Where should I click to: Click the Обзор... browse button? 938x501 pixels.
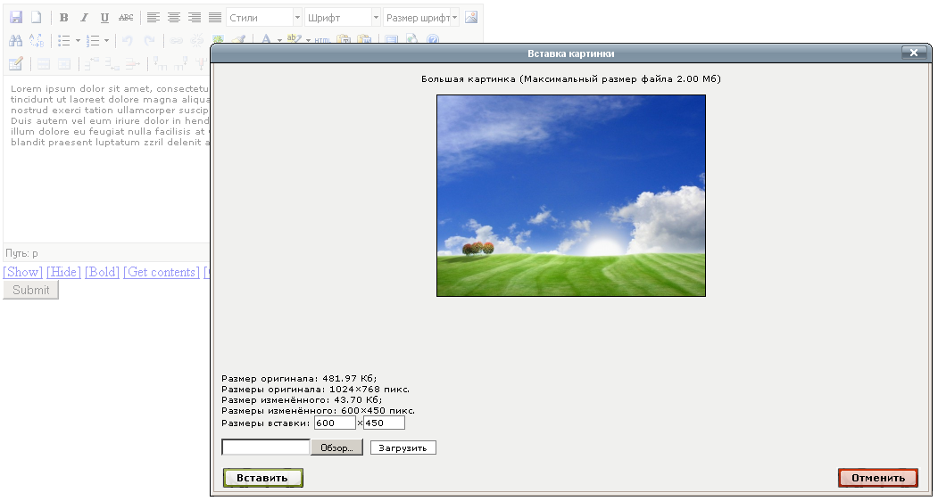tap(336, 448)
